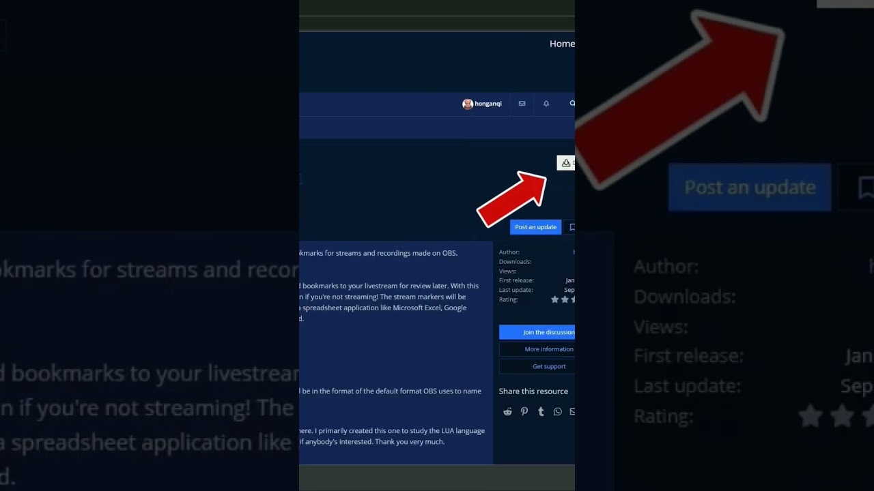Viewport: 874px width, 491px height.
Task: Click the 'Views:' label
Action: 507,271
